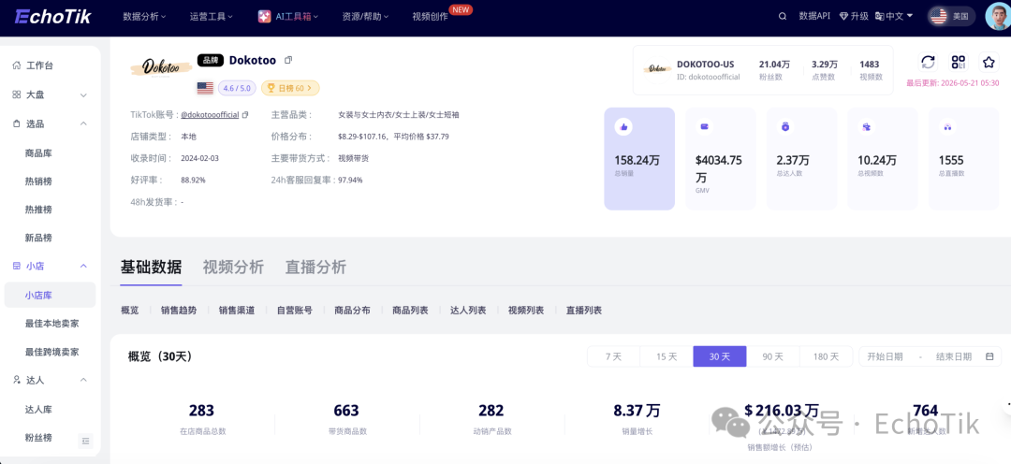The image size is (1011, 464).
Task: Select the 180 天 time range
Action: click(826, 356)
